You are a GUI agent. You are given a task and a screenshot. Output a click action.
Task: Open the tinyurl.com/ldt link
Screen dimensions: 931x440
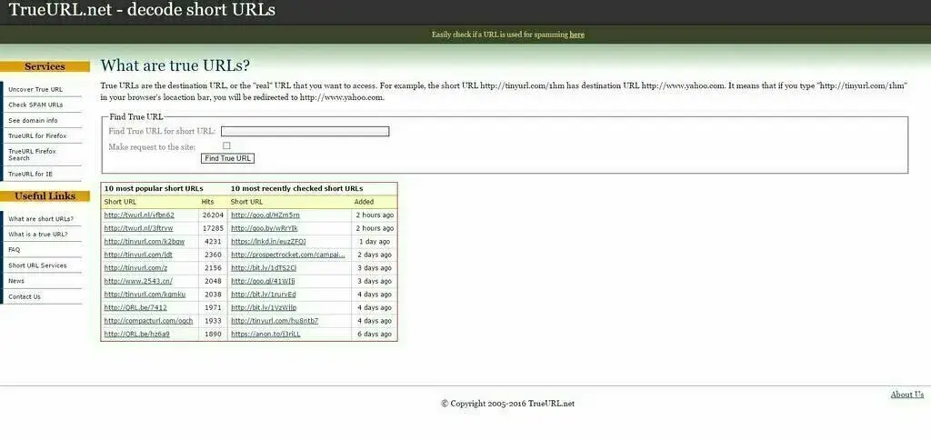[138, 255]
